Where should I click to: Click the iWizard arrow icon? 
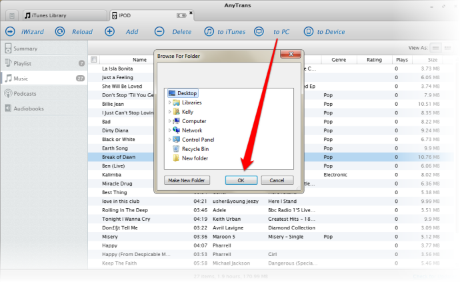tap(10, 31)
